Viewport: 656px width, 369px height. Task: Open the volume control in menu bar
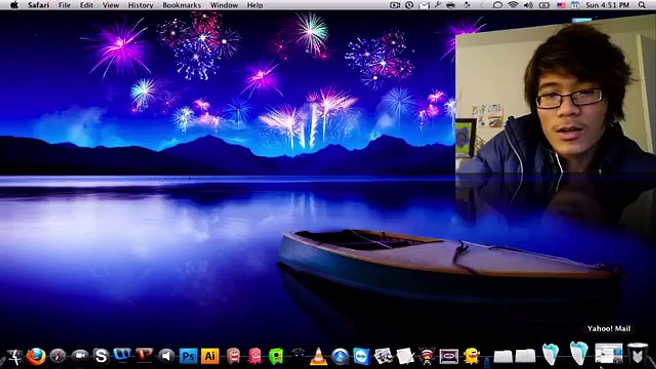pyautogui.click(x=528, y=5)
